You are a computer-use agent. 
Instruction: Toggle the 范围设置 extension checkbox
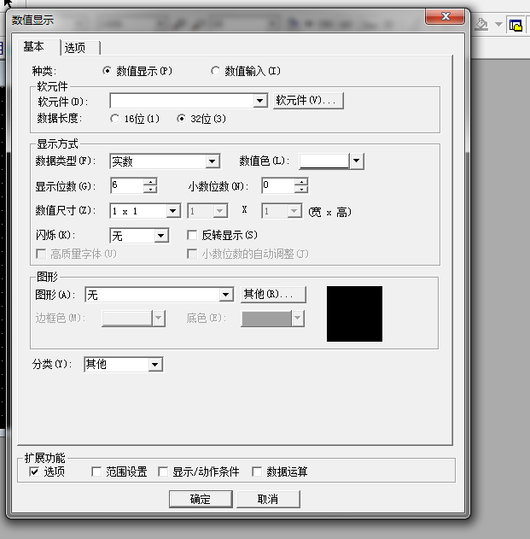pos(96,472)
